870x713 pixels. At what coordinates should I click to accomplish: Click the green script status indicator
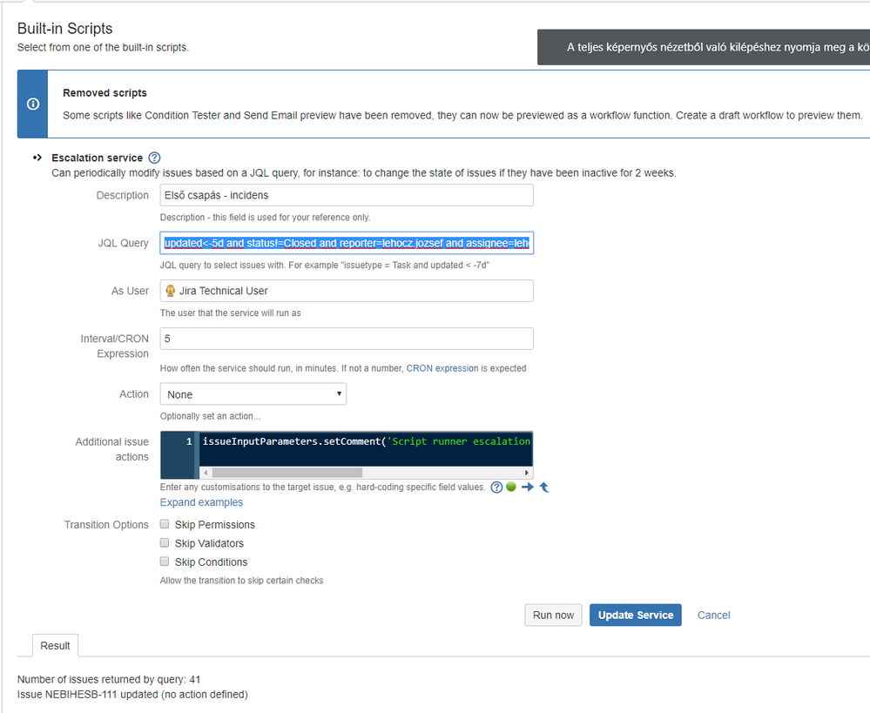tap(511, 487)
